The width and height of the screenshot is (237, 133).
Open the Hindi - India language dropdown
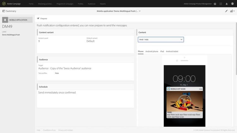coord(161,39)
